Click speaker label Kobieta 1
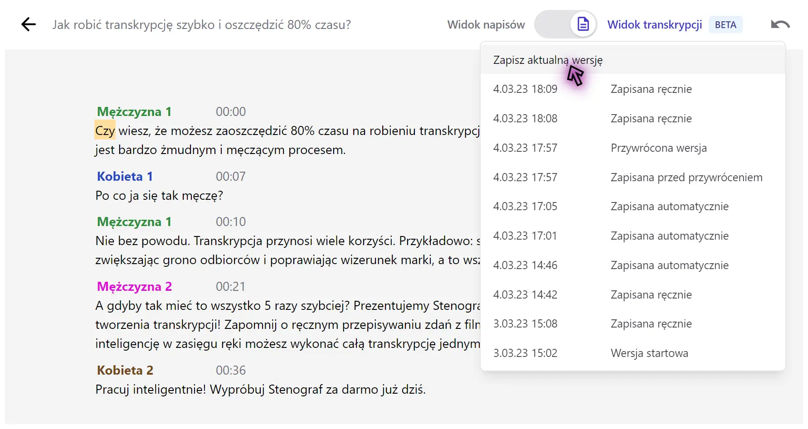 click(x=125, y=176)
